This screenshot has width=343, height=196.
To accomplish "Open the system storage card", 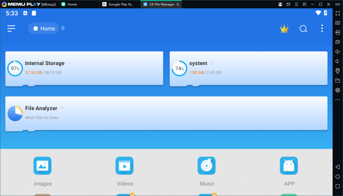I will [249, 68].
